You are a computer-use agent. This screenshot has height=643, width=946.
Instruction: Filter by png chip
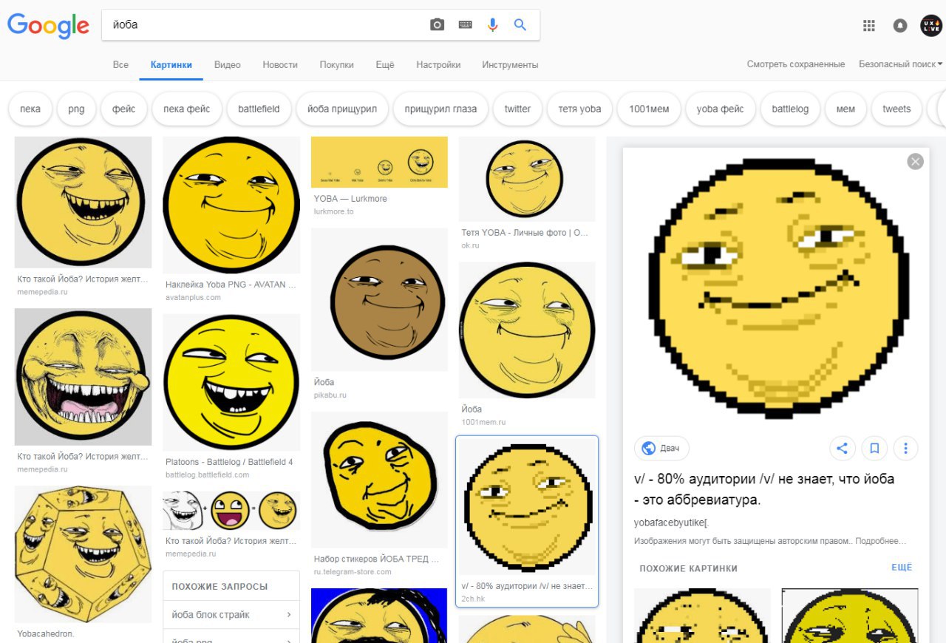click(76, 109)
